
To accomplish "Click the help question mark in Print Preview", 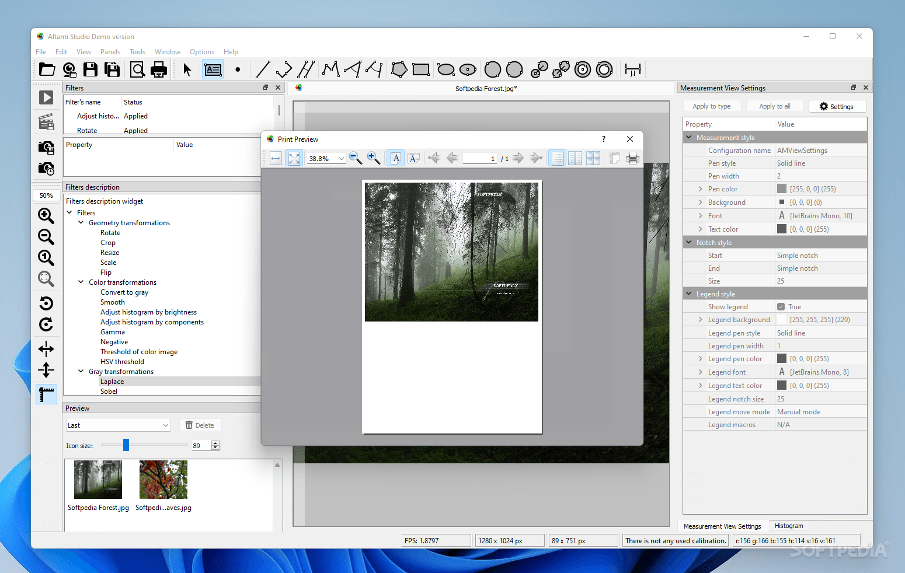I will tap(604, 139).
